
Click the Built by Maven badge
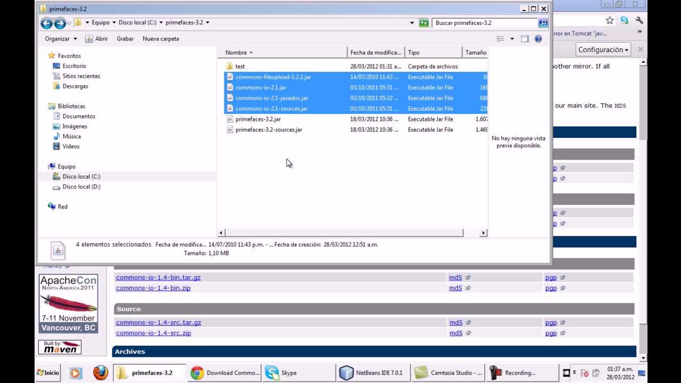(x=60, y=347)
